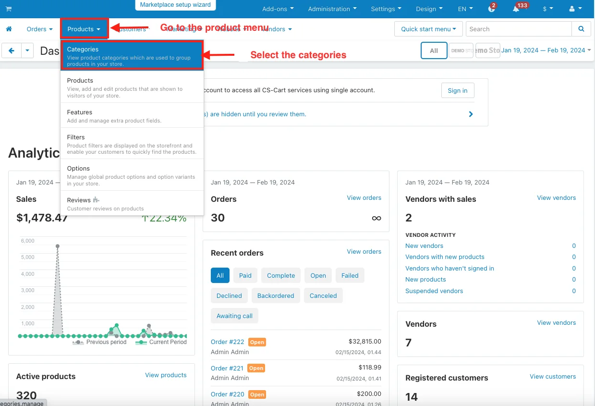Open the Add-ons dropdown

[278, 9]
